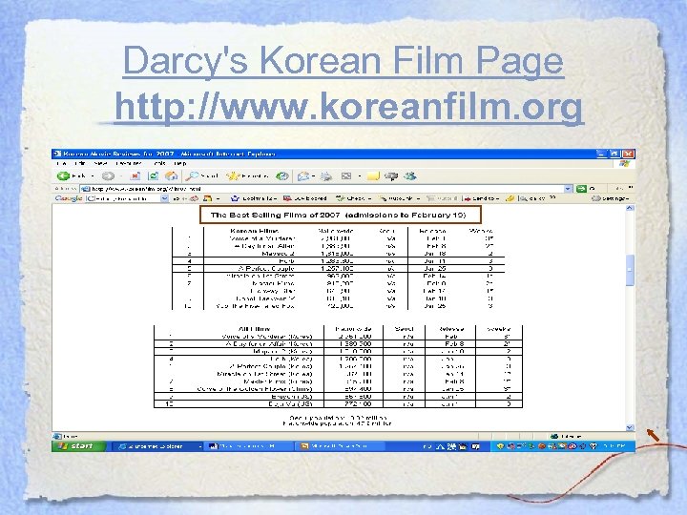Click the Internet zone status bar entry

pos(567,436)
